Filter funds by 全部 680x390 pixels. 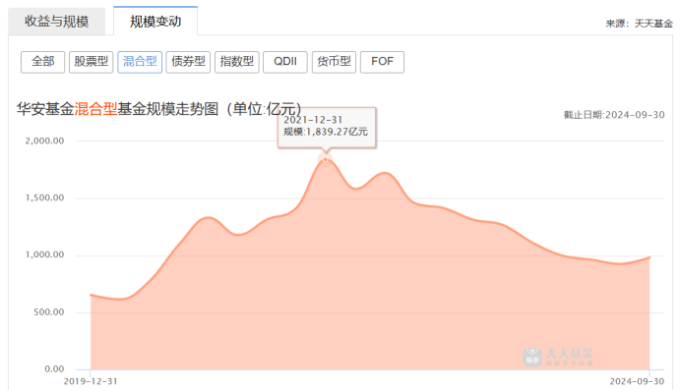click(x=43, y=62)
